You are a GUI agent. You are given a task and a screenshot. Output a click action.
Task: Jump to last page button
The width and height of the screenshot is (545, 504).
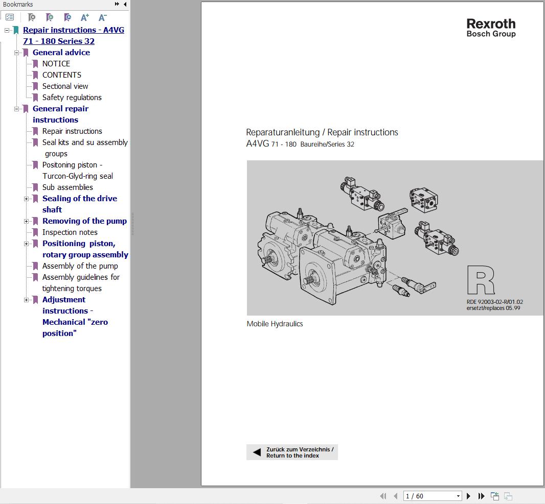click(x=482, y=496)
